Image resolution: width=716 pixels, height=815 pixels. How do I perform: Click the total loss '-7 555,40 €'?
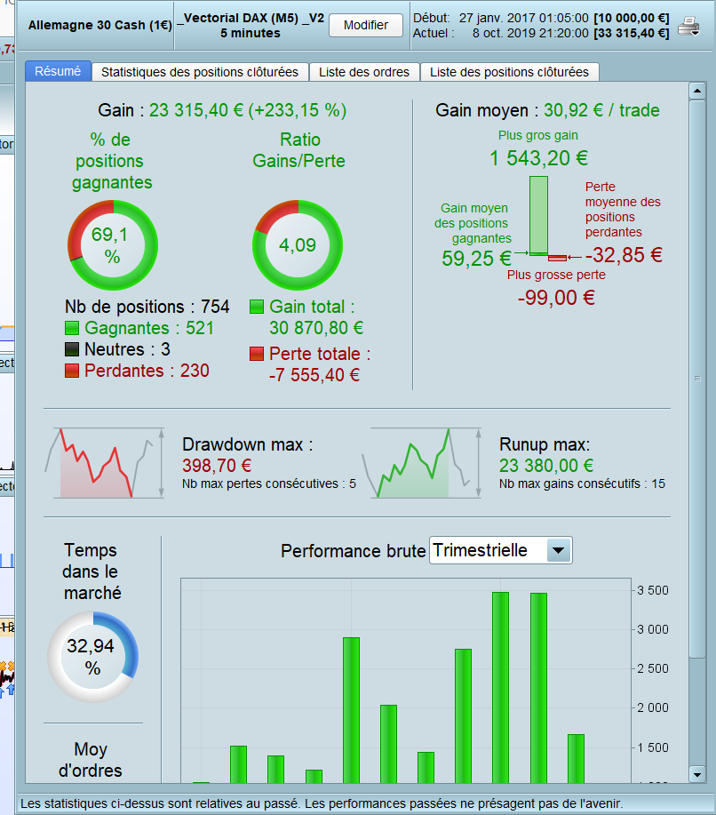pyautogui.click(x=314, y=375)
